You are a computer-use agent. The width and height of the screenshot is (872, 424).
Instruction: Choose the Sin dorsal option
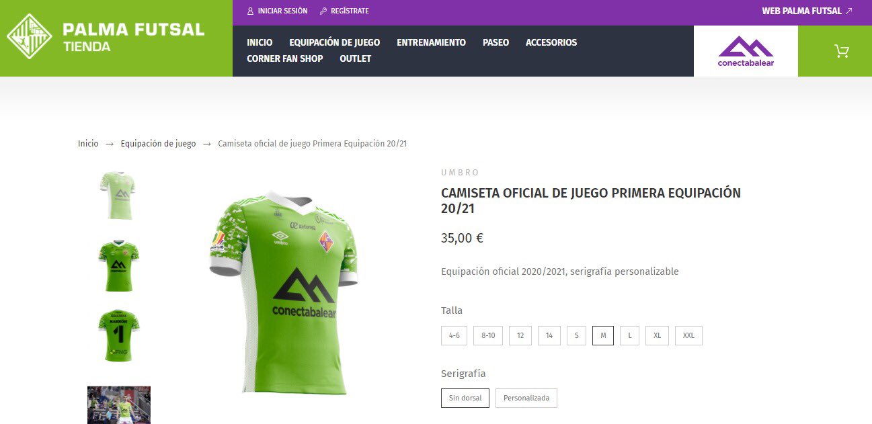[x=465, y=398]
